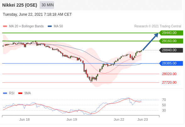Click the 30 MIN timeframe badge

point(47,5)
